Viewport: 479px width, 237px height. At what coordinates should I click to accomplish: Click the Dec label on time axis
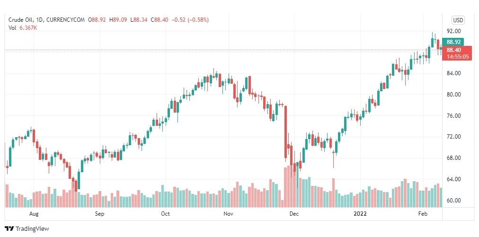click(294, 214)
